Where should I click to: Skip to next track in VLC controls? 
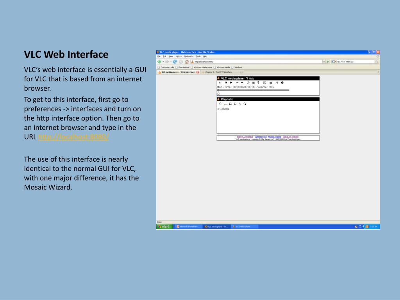pyautogui.click(x=242, y=83)
